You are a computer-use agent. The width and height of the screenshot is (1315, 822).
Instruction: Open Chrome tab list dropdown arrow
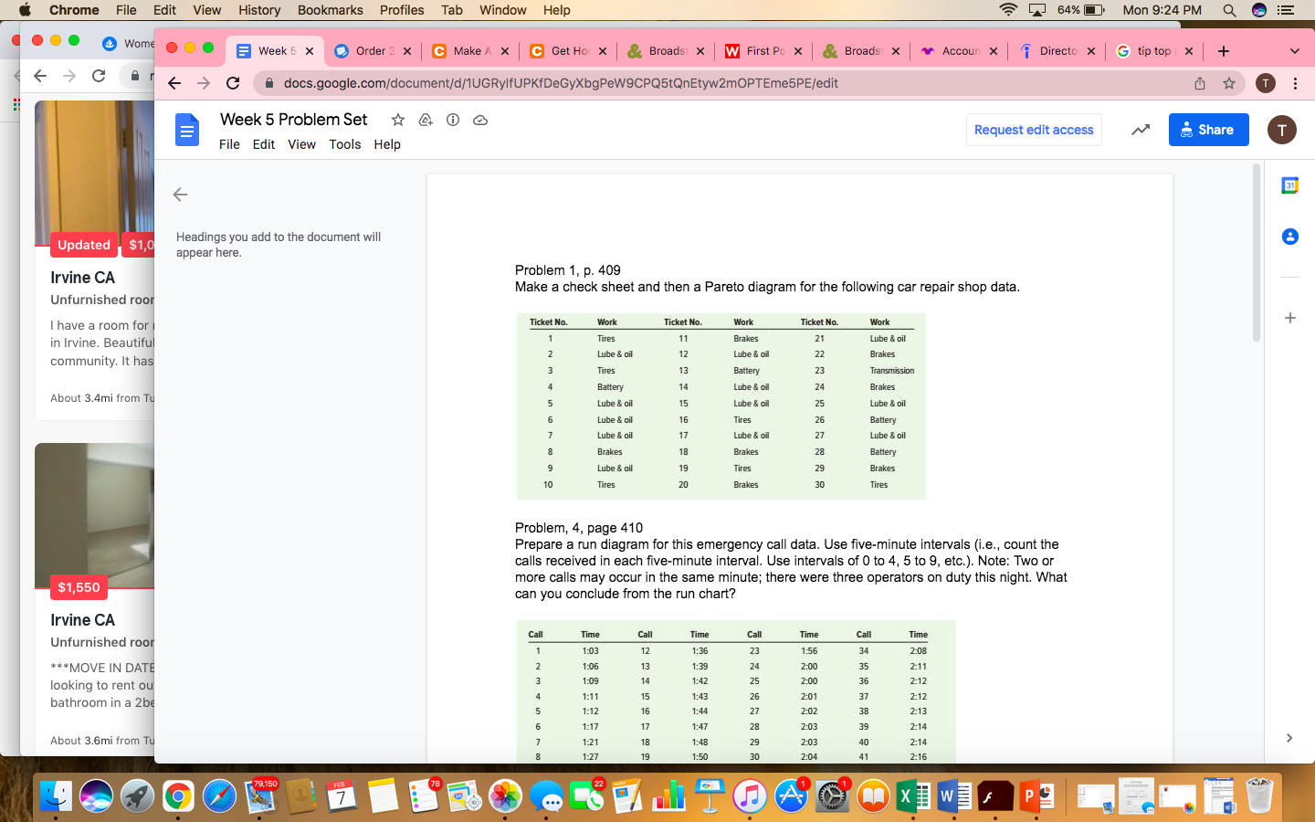pyautogui.click(x=1295, y=51)
